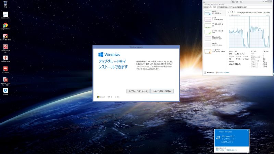The width and height of the screenshot is (274, 154).
Task: Click the thread count value 949
Action: 238,59
